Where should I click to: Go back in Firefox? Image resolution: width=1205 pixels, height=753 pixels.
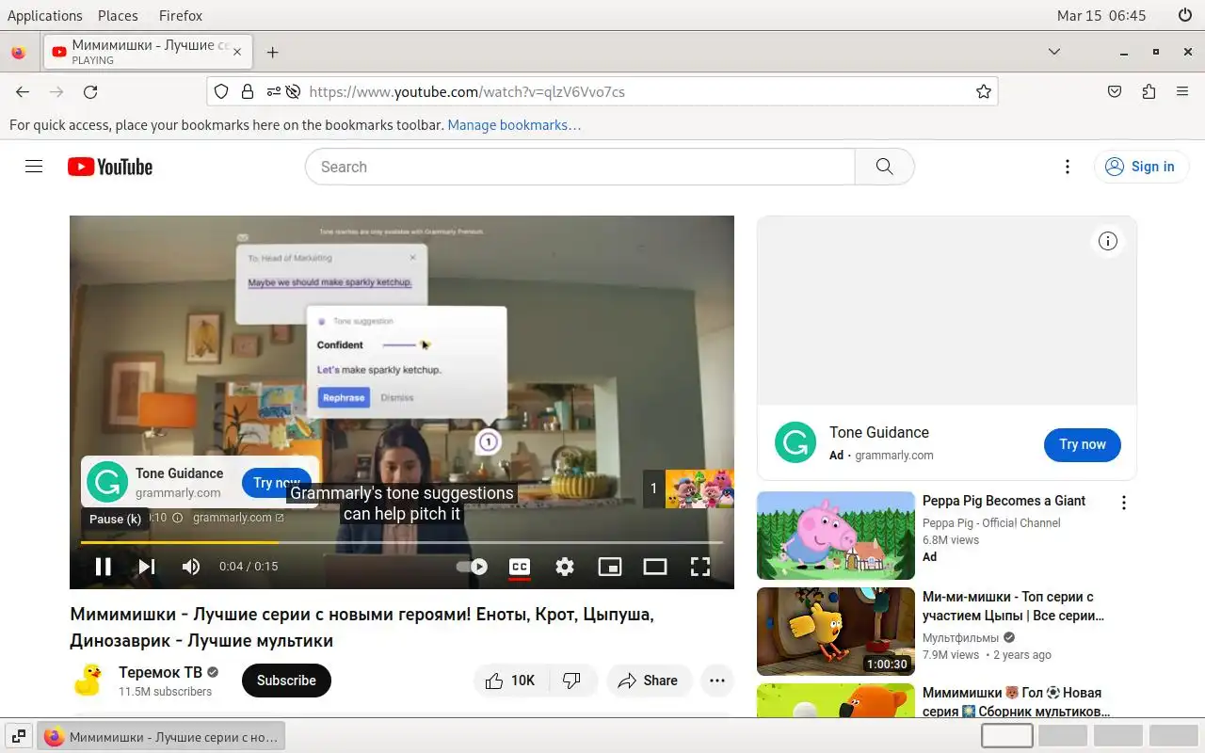23,91
